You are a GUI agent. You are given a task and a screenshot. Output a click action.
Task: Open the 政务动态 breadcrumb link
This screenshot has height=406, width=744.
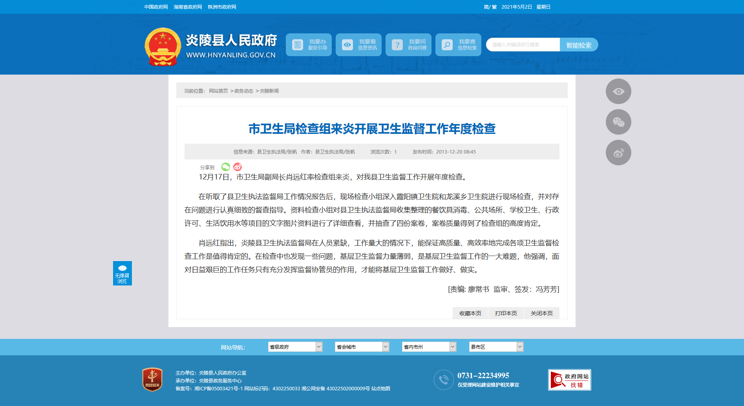point(244,91)
